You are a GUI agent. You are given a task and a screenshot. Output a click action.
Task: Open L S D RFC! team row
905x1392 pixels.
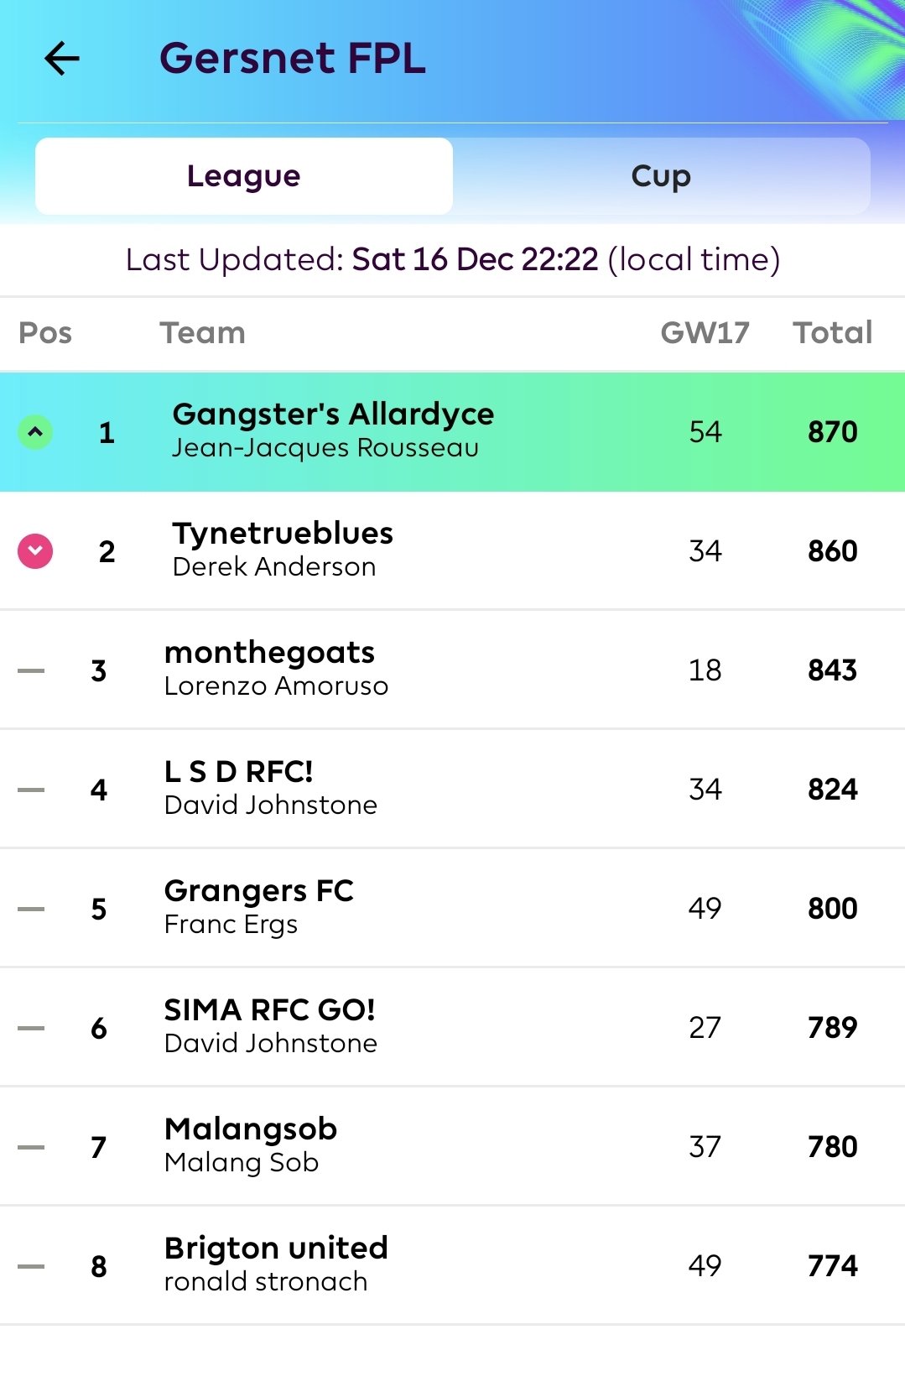pos(453,790)
